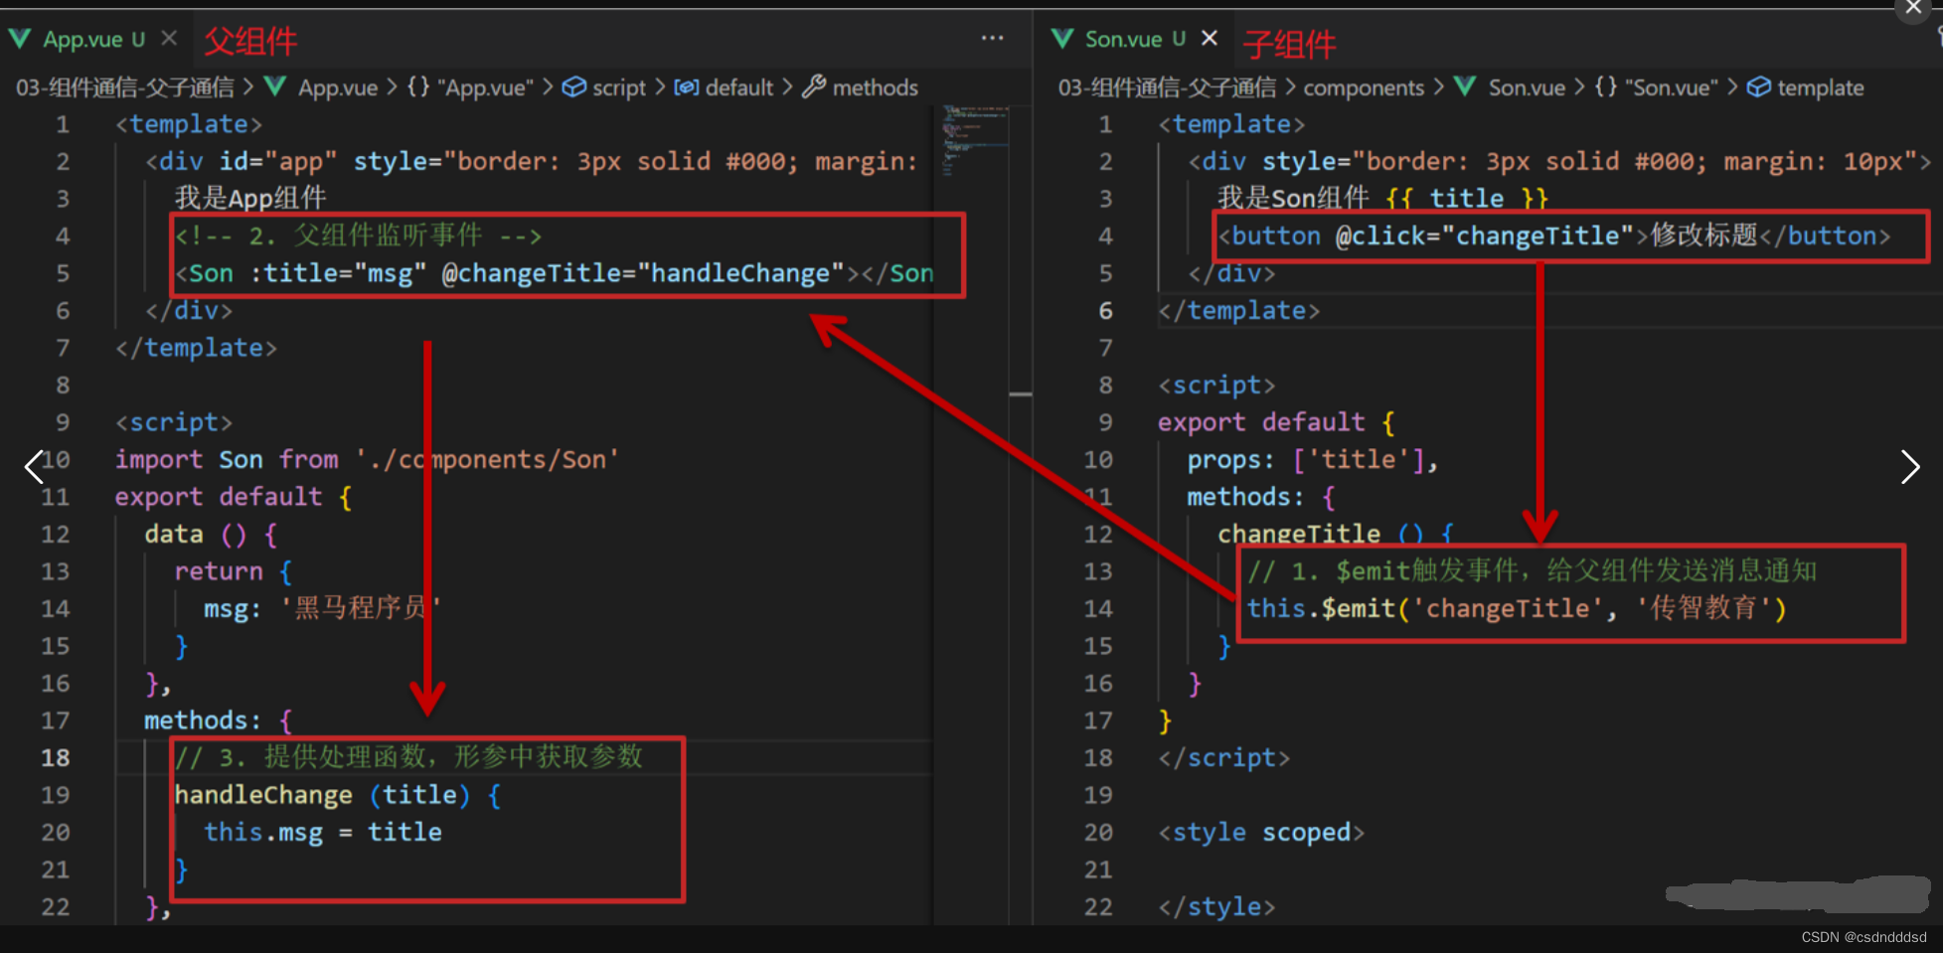
Task: Click the Son.vue file breadcrumb
Action: tap(1527, 87)
